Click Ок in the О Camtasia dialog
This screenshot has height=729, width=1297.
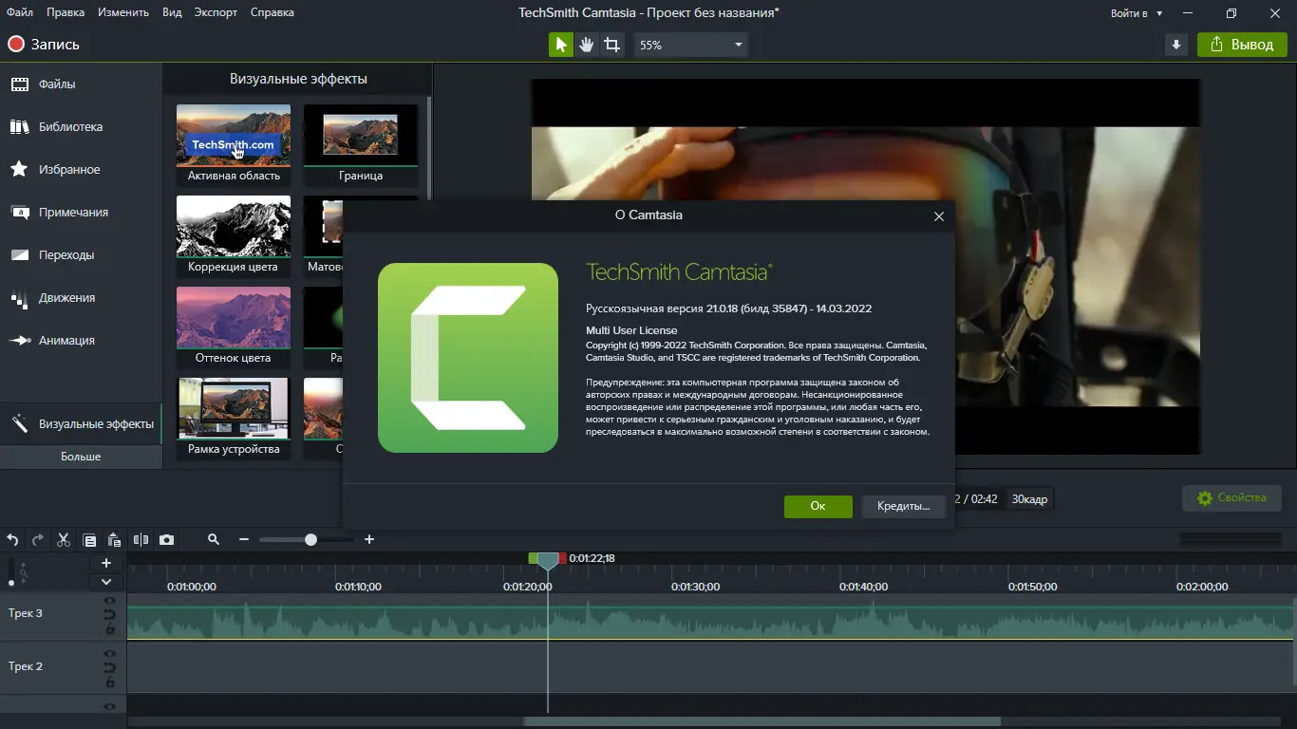pos(818,506)
